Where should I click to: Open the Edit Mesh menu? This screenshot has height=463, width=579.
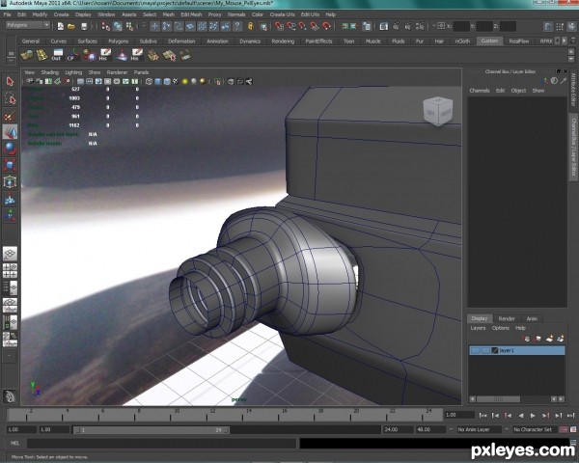(191, 14)
